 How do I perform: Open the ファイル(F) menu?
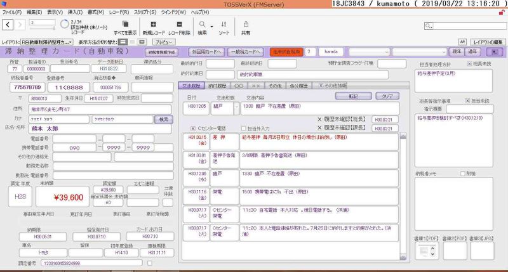12,12
